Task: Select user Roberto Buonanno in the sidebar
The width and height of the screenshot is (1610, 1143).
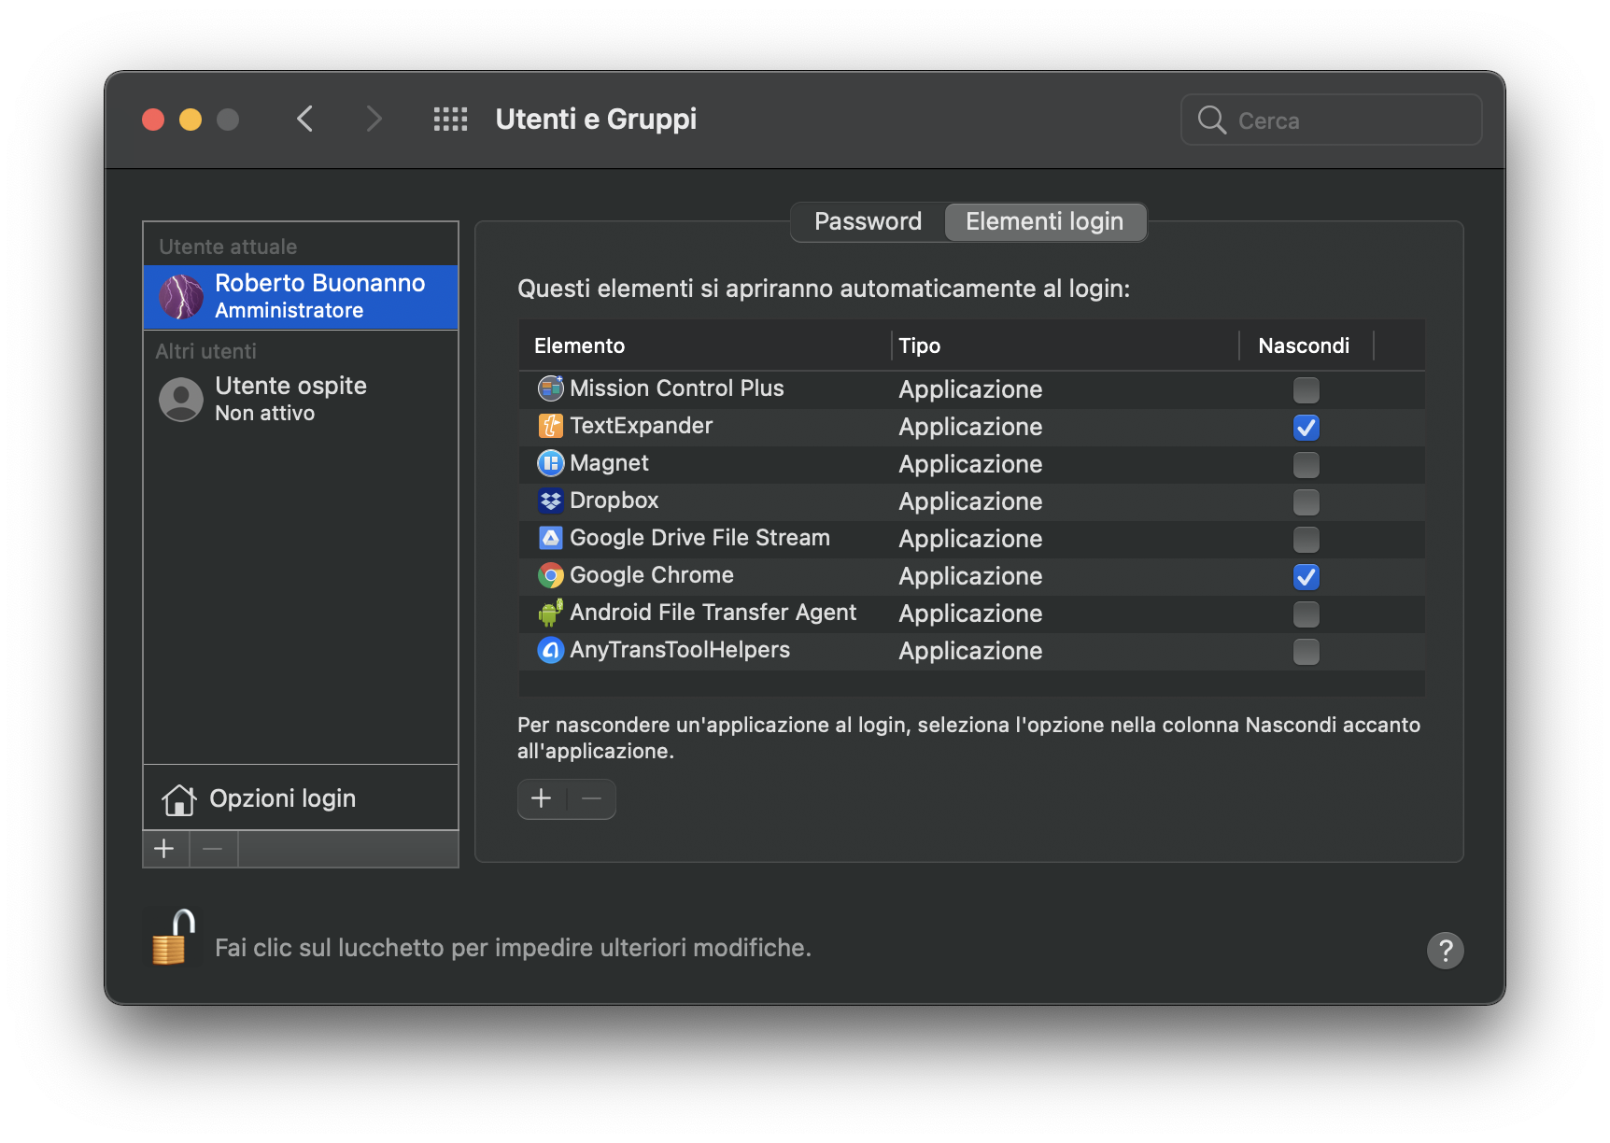Action: (301, 297)
